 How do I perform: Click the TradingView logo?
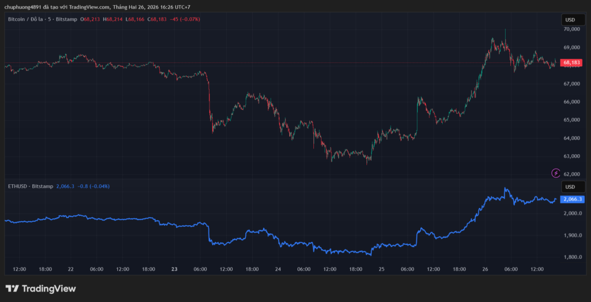(40, 289)
